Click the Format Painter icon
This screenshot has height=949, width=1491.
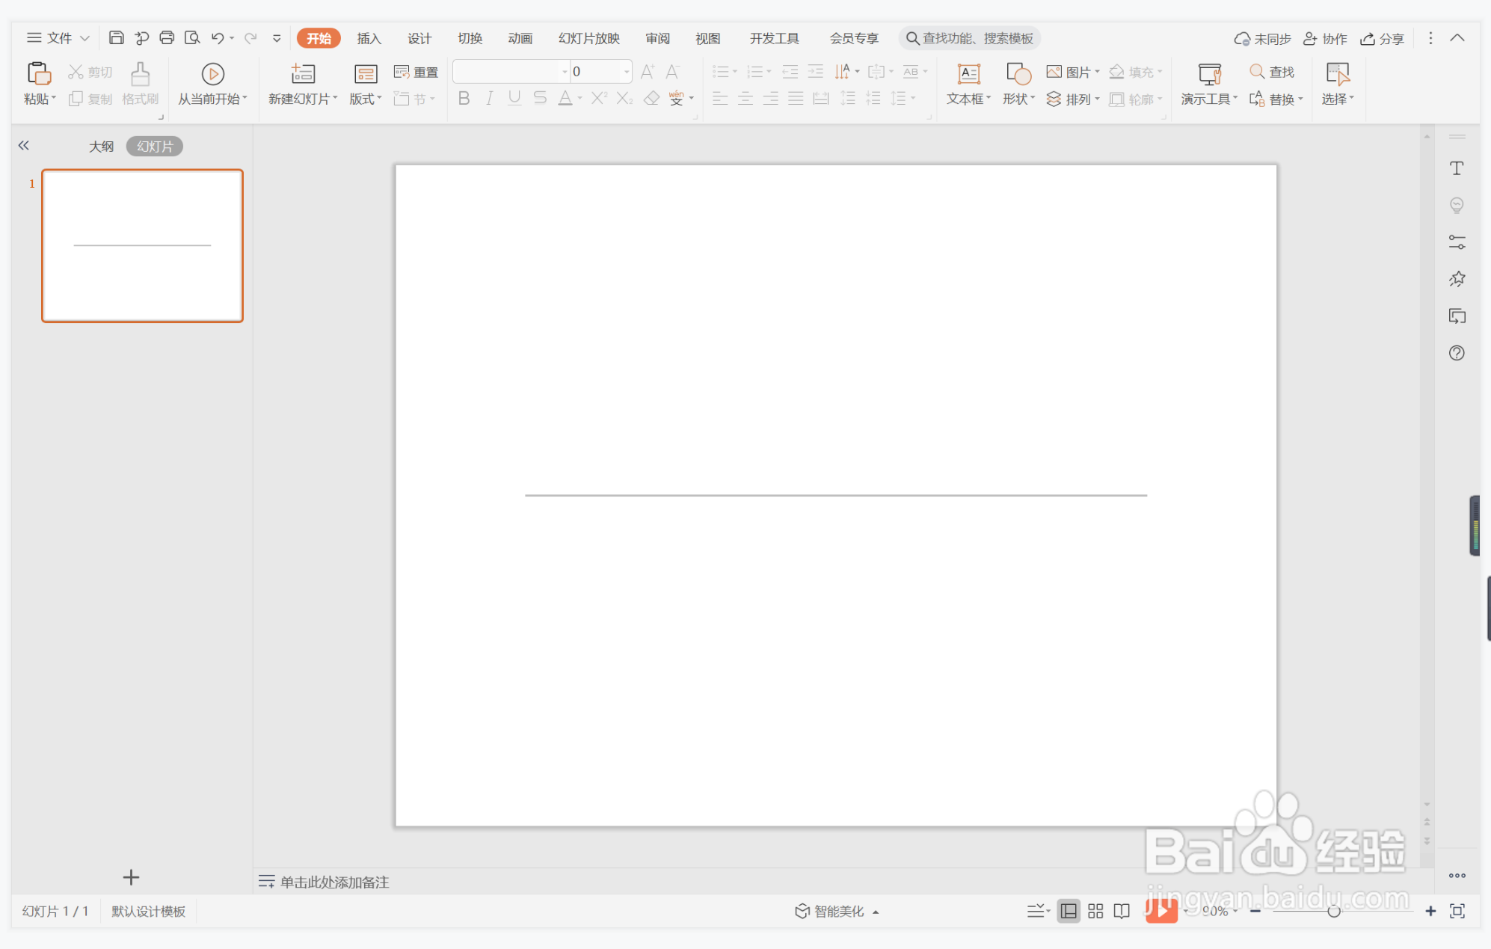click(140, 74)
